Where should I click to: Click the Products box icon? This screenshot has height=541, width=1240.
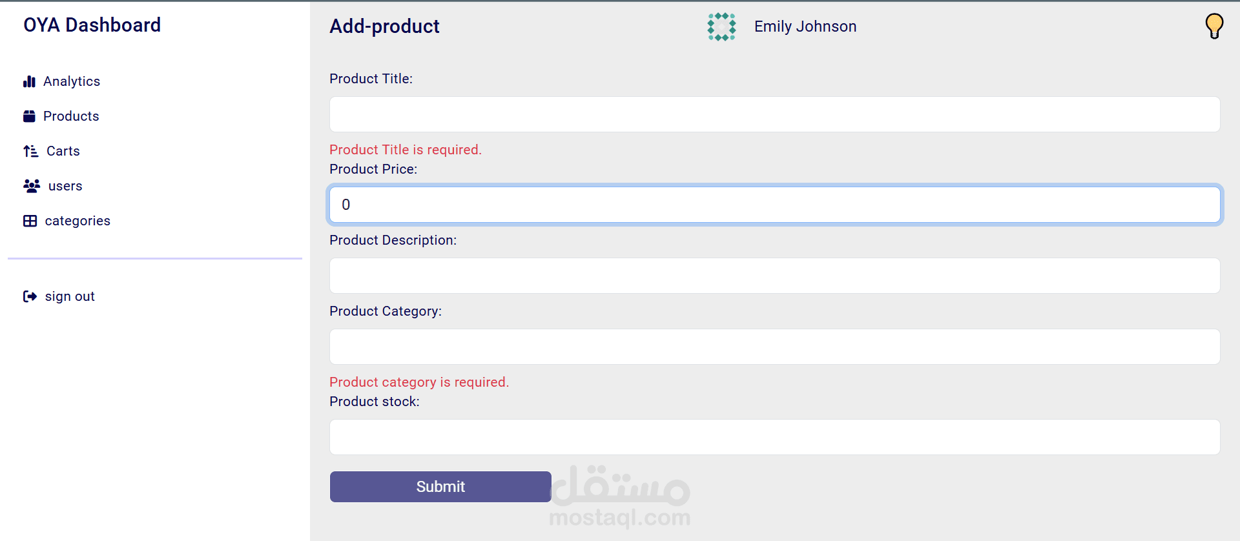[29, 116]
